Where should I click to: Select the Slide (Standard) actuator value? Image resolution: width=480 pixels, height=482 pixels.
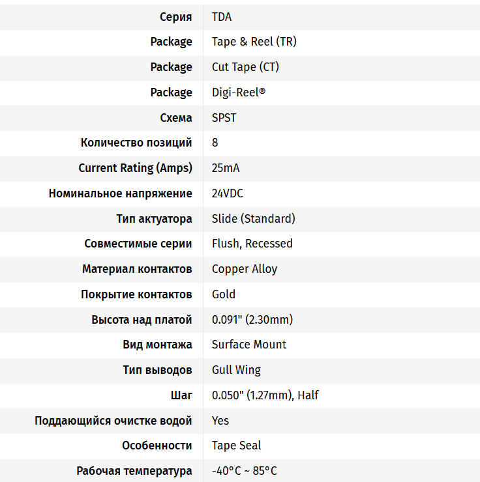(x=254, y=219)
